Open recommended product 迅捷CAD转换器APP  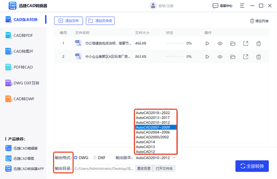pyautogui.click(x=25, y=169)
